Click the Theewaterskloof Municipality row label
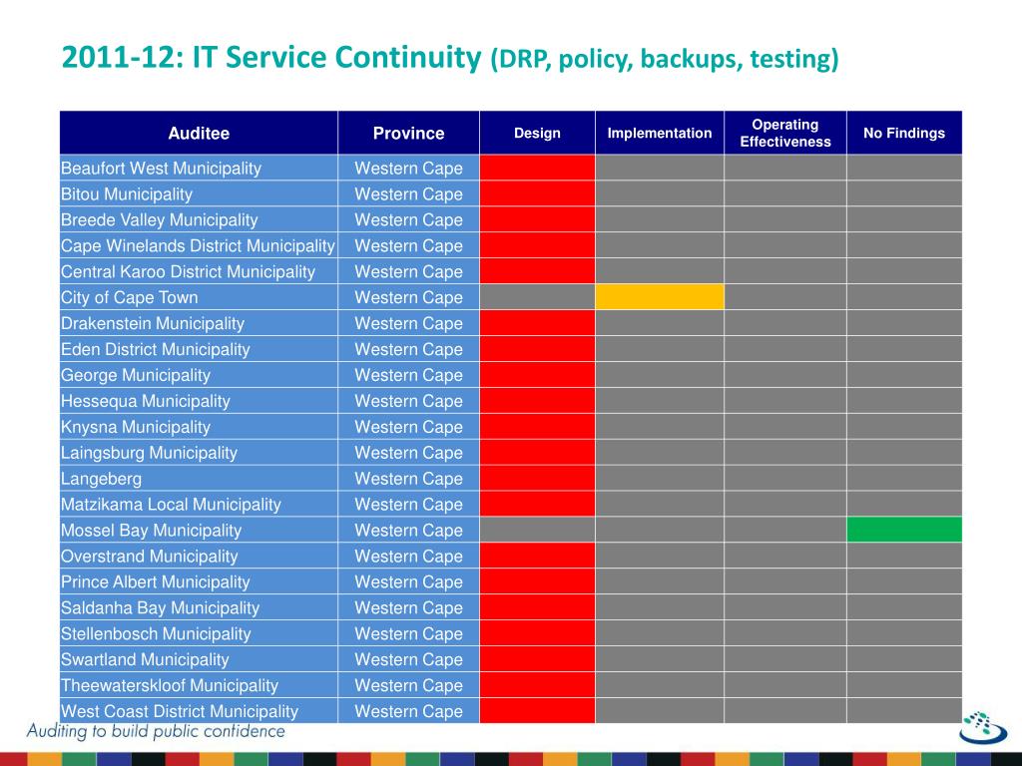 pyautogui.click(x=170, y=685)
